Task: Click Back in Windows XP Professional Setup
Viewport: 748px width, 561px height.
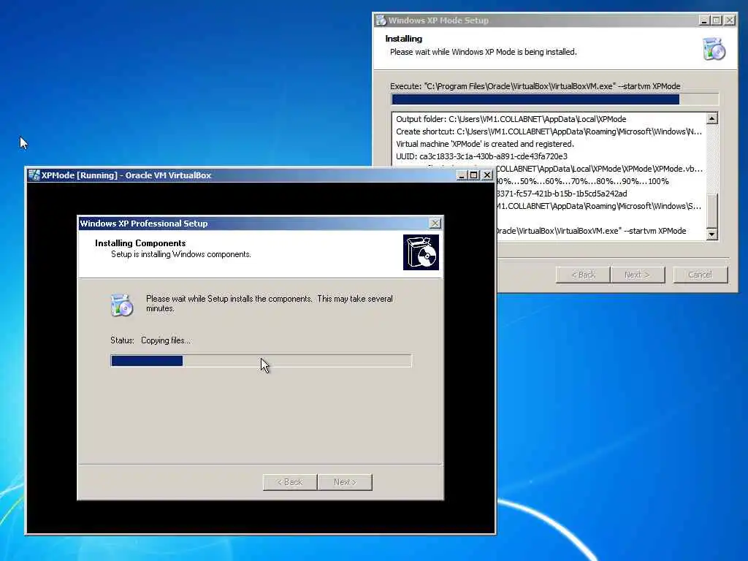Action: pos(290,482)
